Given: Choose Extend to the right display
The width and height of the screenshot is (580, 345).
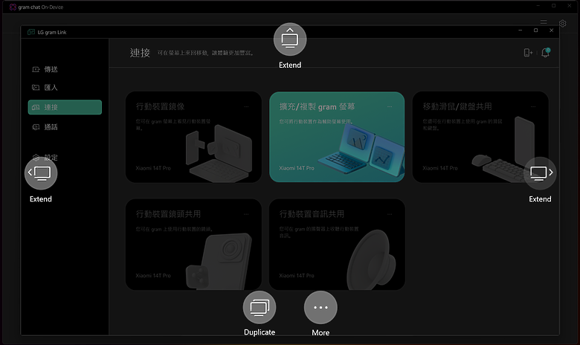Looking at the screenshot, I should tap(540, 173).
